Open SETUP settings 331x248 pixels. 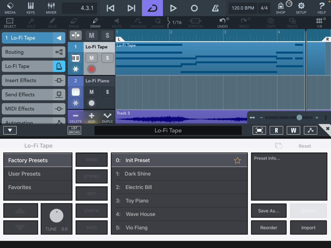pos(301,8)
